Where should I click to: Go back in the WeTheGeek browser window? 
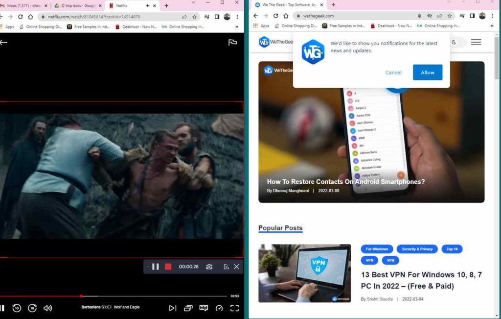point(255,16)
